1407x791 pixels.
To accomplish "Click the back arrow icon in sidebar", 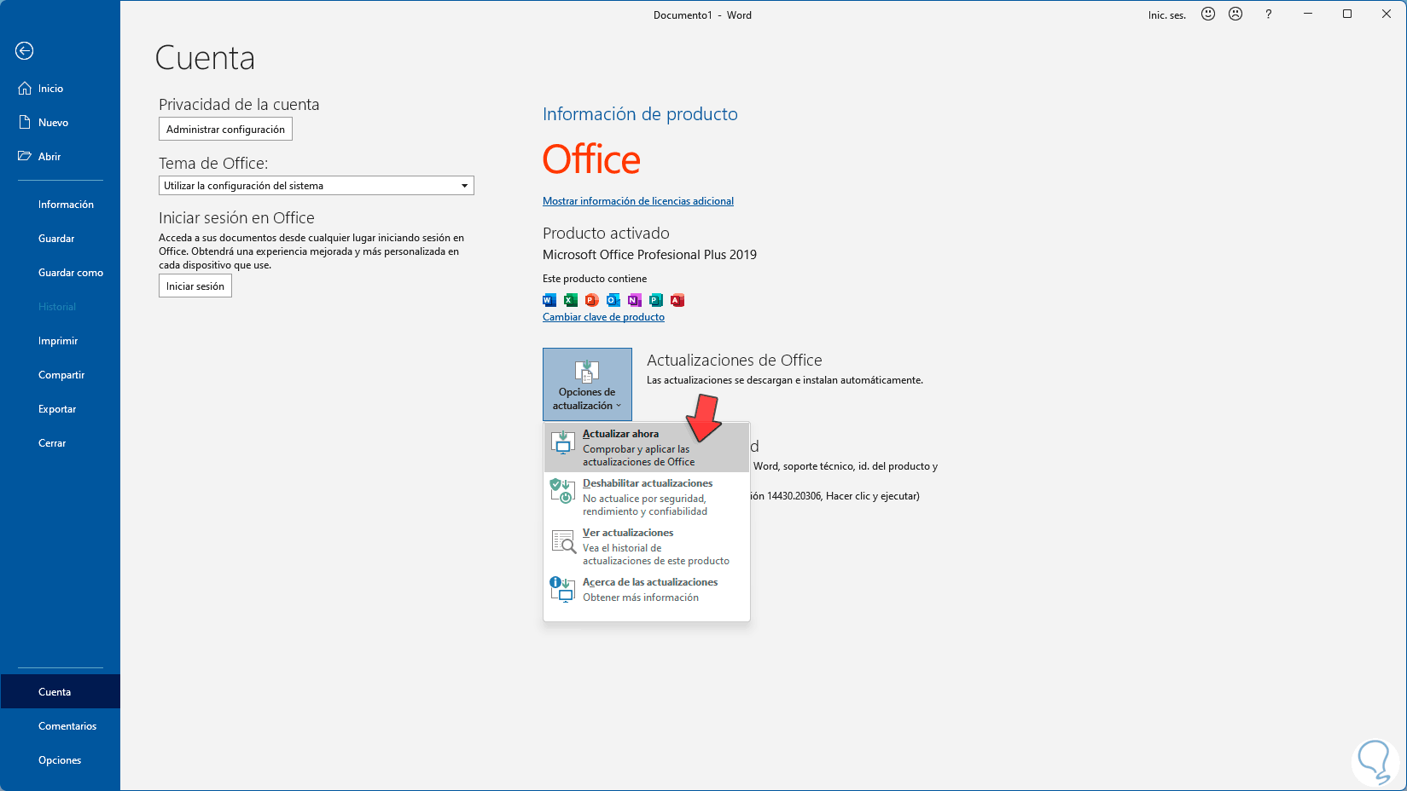I will (25, 51).
